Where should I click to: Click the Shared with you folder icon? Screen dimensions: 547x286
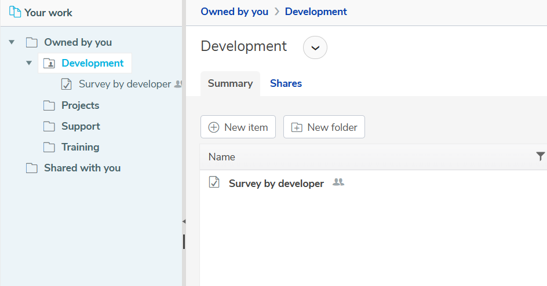point(32,168)
